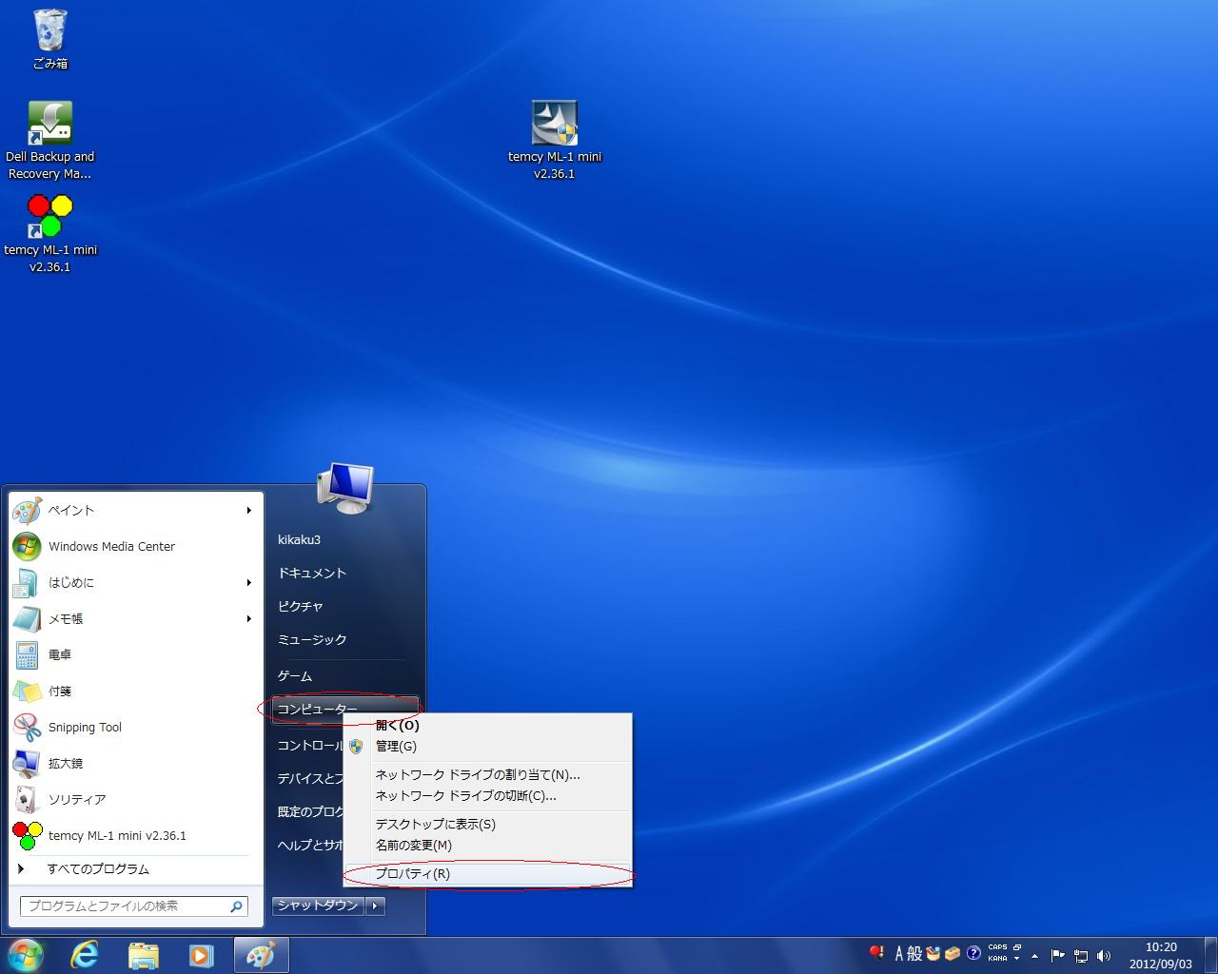1218x974 pixels.
Task: Open Action Center flag tray icon
Action: coord(1057,955)
